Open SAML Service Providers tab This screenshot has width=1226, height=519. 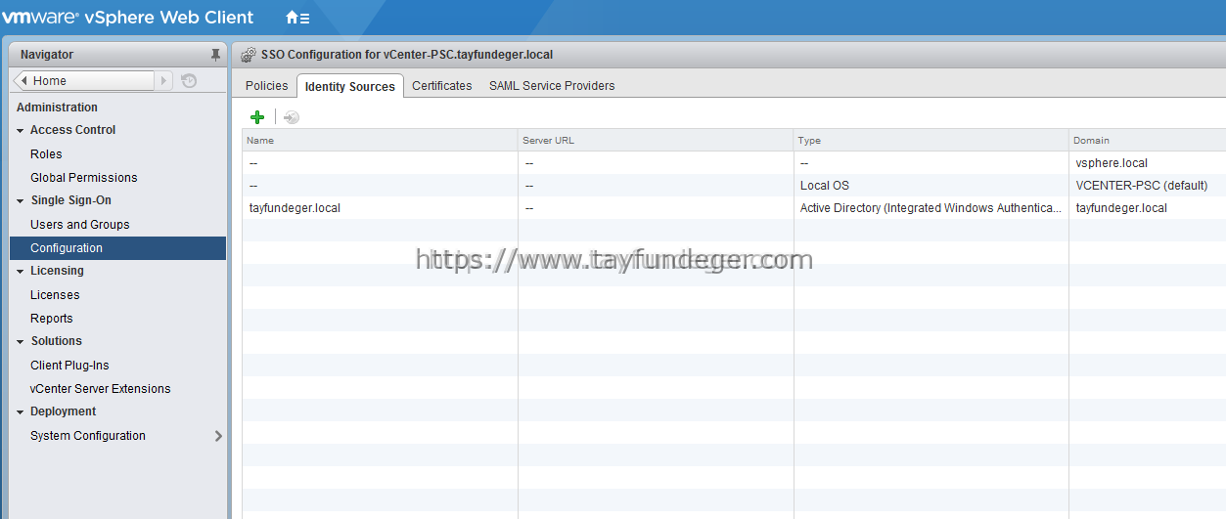point(552,86)
